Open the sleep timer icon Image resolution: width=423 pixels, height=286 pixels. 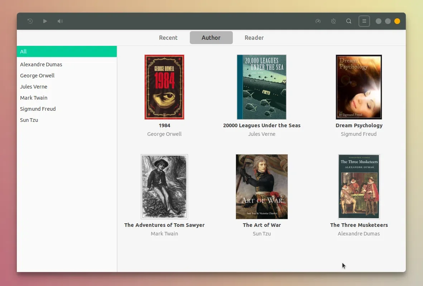[x=333, y=21]
